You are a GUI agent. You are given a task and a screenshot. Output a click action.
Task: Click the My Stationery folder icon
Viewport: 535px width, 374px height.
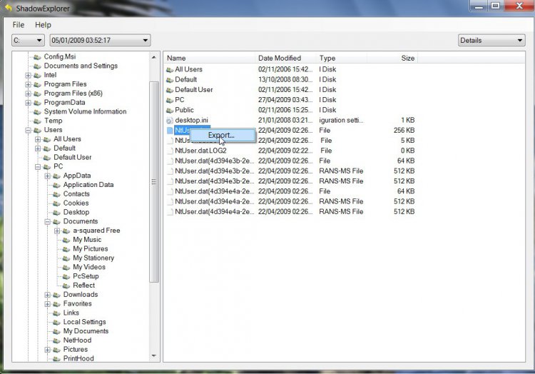point(66,258)
